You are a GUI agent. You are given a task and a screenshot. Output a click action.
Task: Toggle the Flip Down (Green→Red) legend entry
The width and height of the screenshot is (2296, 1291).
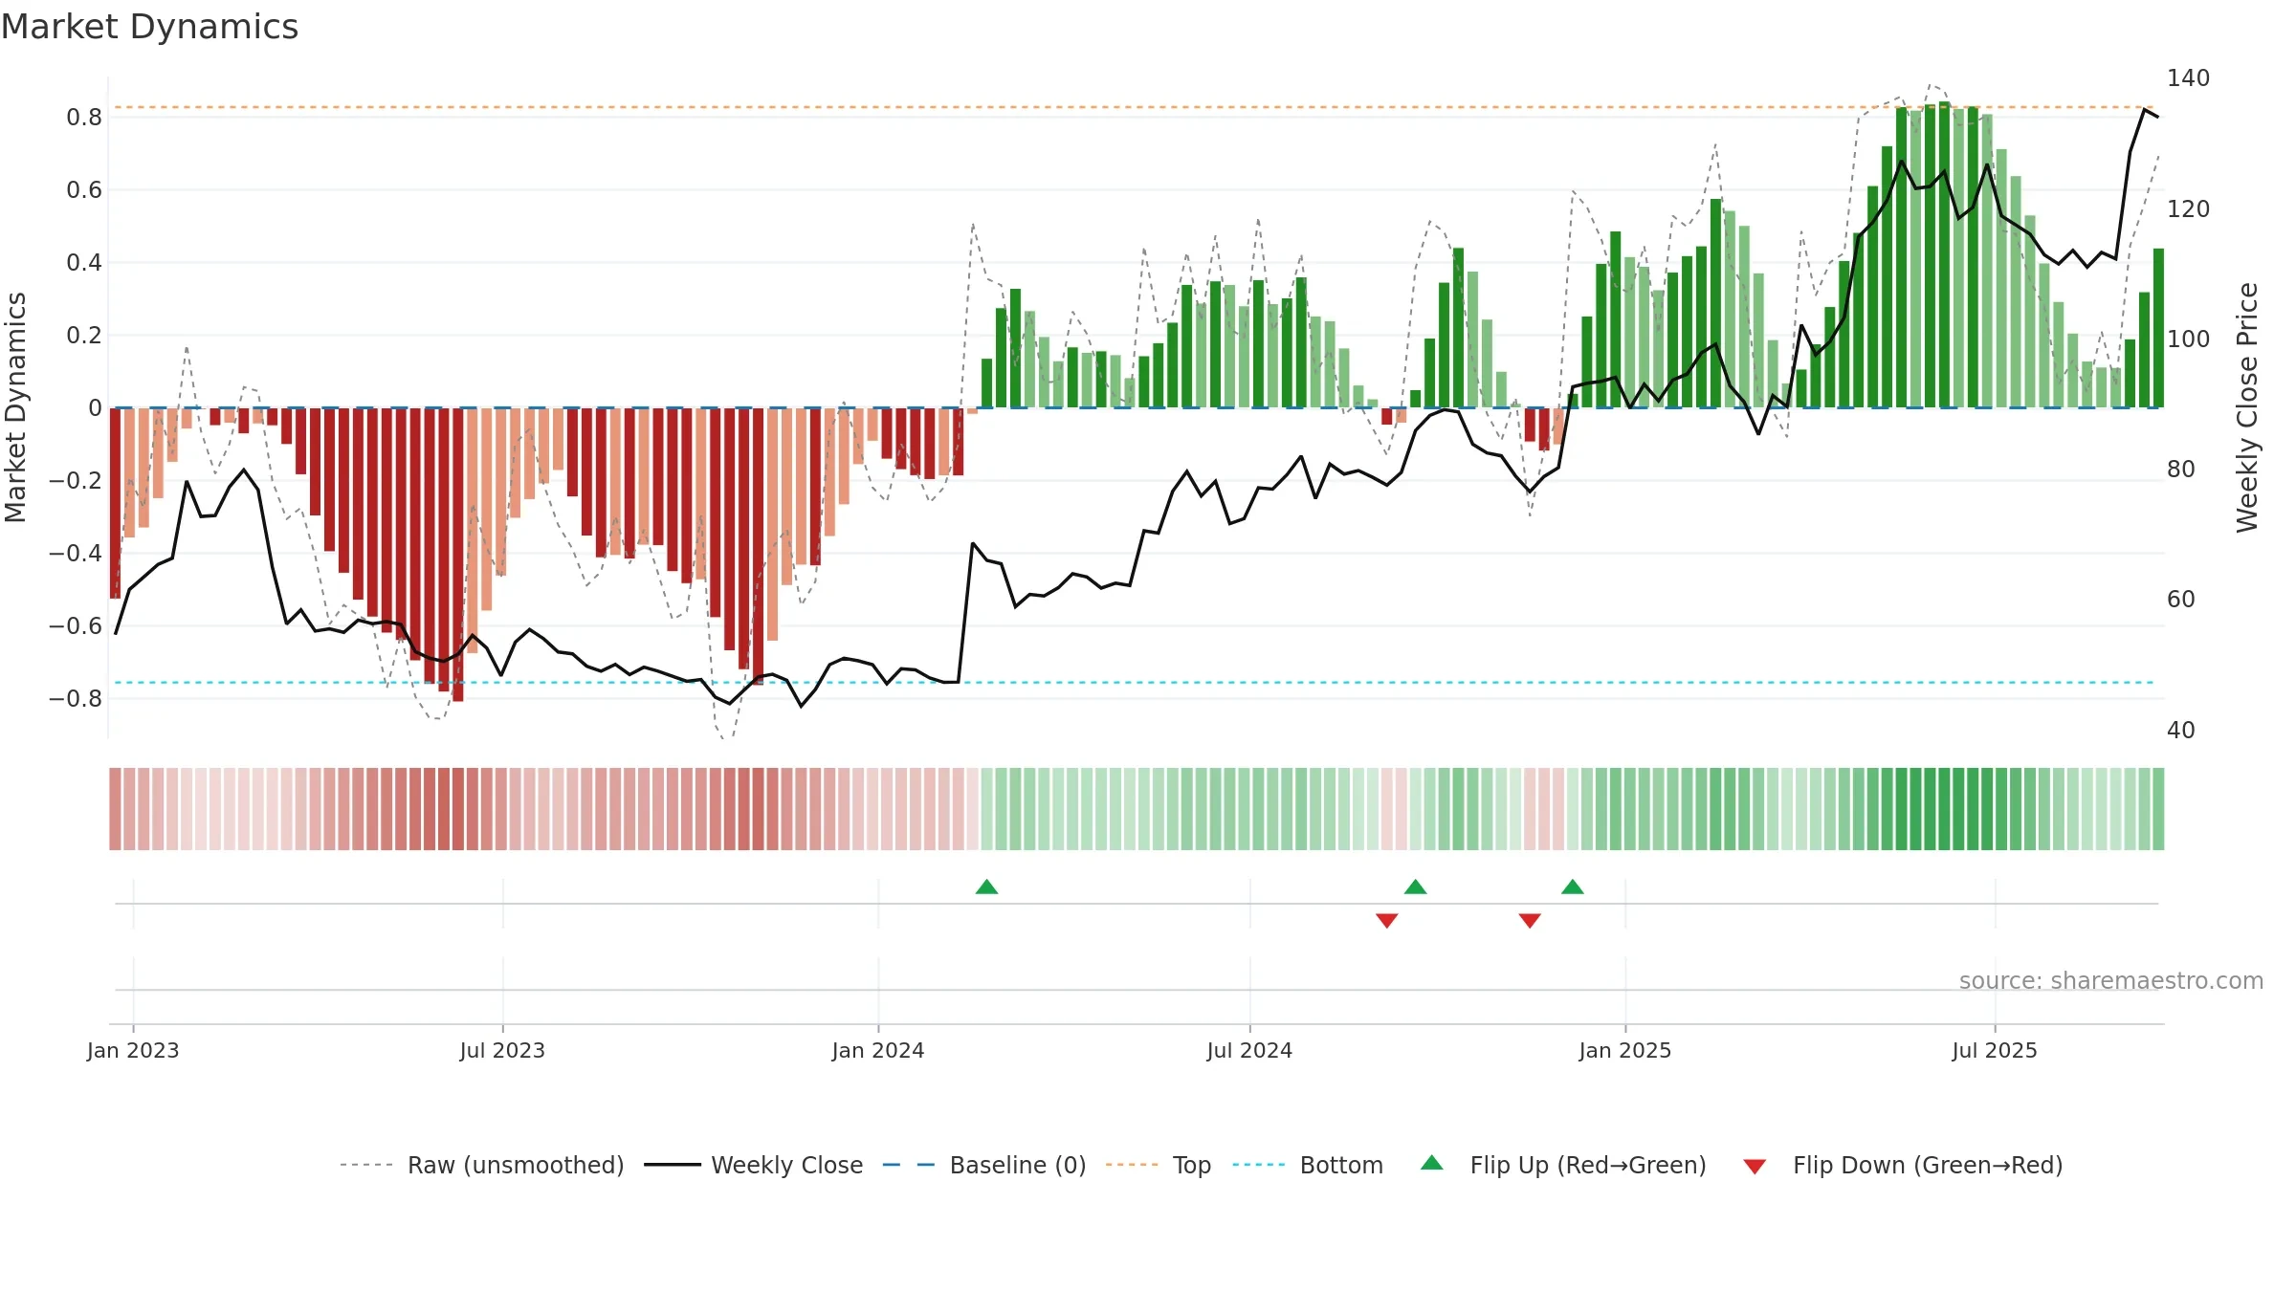pos(1903,1165)
